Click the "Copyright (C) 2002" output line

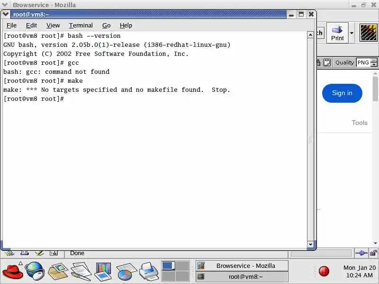pyautogui.click(x=96, y=54)
